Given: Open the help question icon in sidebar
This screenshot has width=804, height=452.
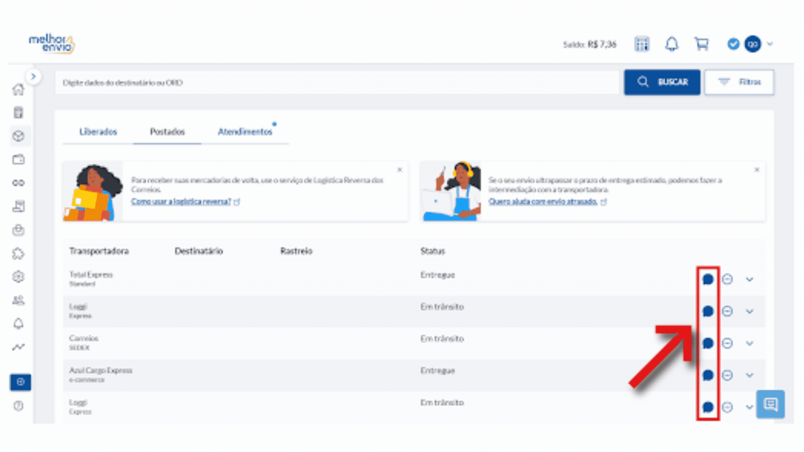Looking at the screenshot, I should [18, 406].
